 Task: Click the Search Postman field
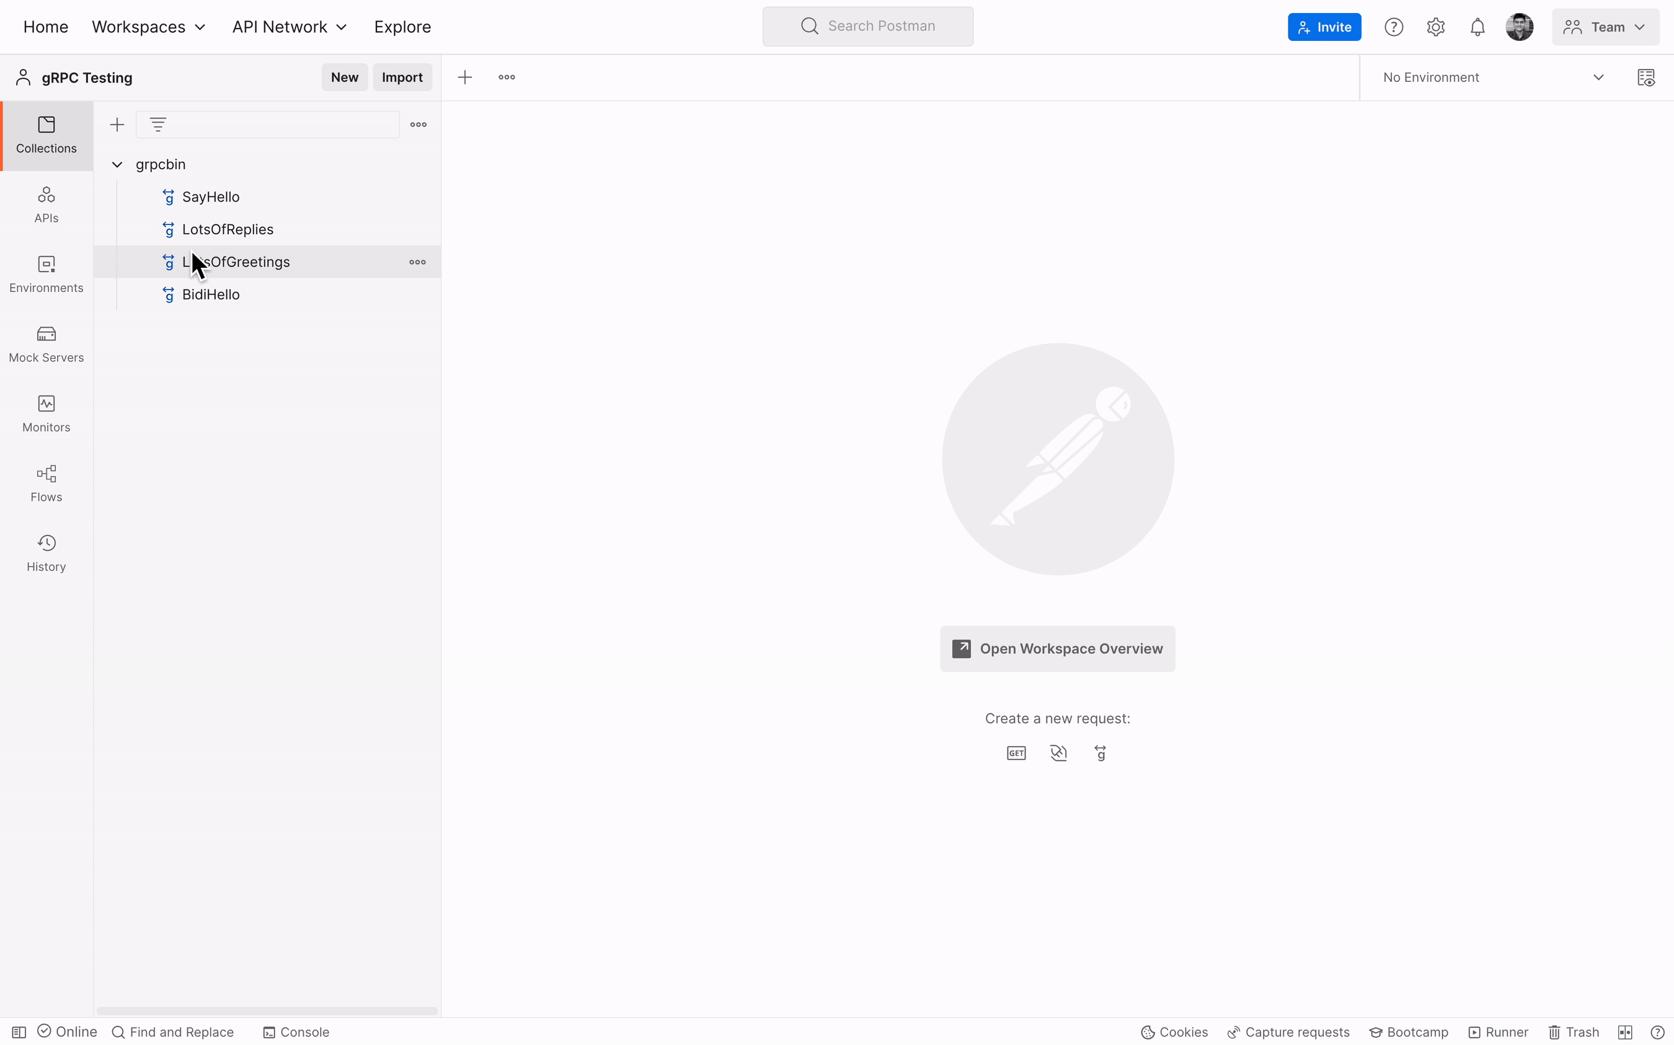pos(867,26)
